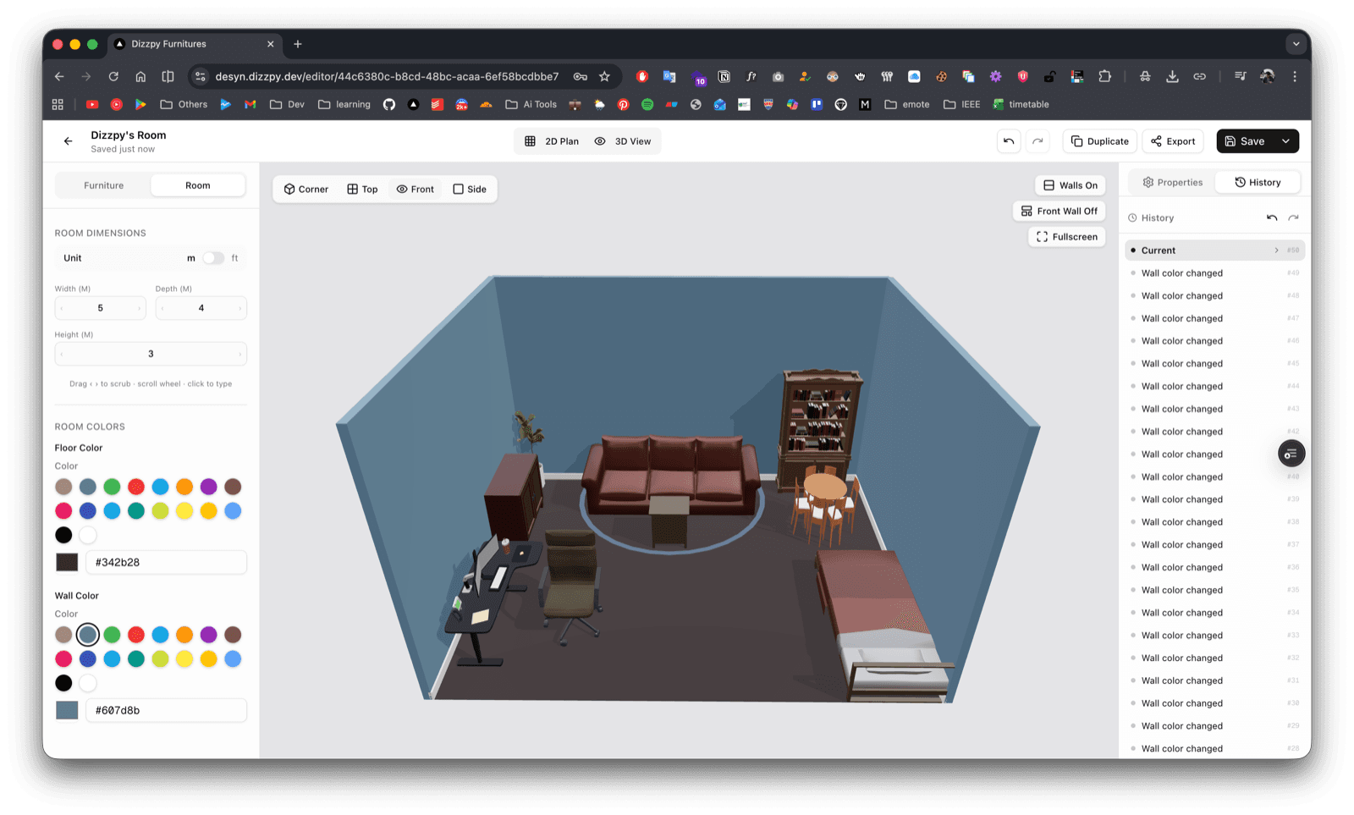Image resolution: width=1354 pixels, height=815 pixels.
Task: Open browser downloads icon
Action: coord(1172,76)
